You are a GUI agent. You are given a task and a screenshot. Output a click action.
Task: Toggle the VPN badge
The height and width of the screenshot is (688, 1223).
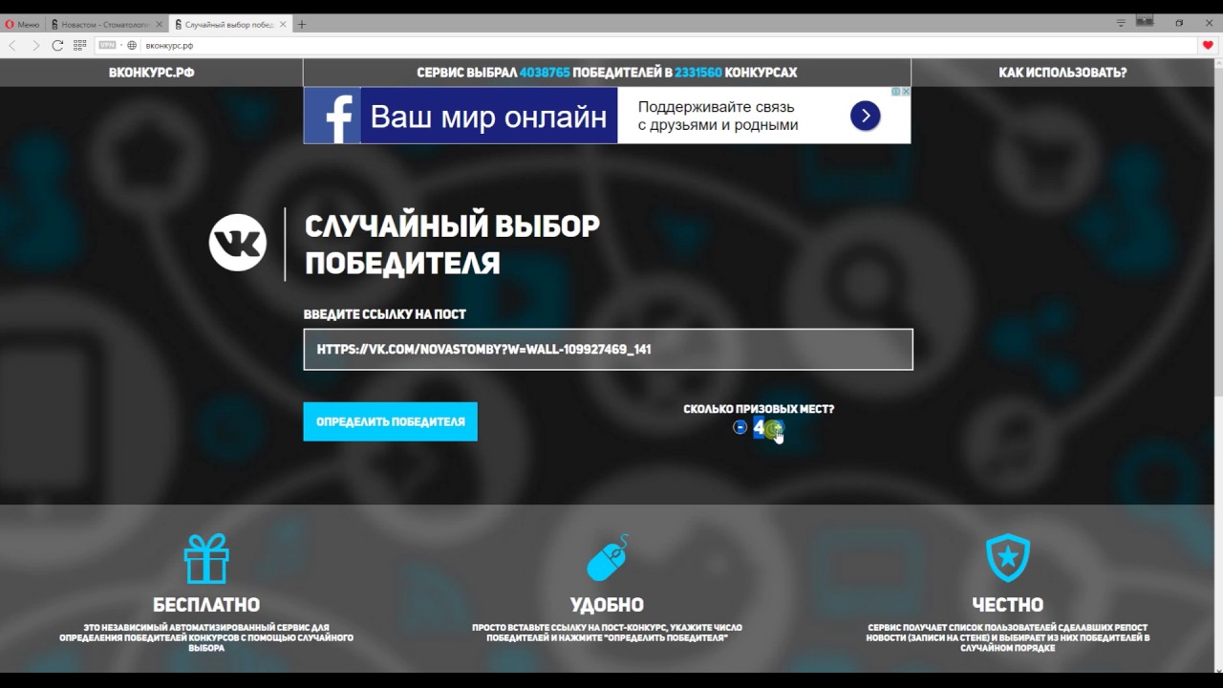107,45
